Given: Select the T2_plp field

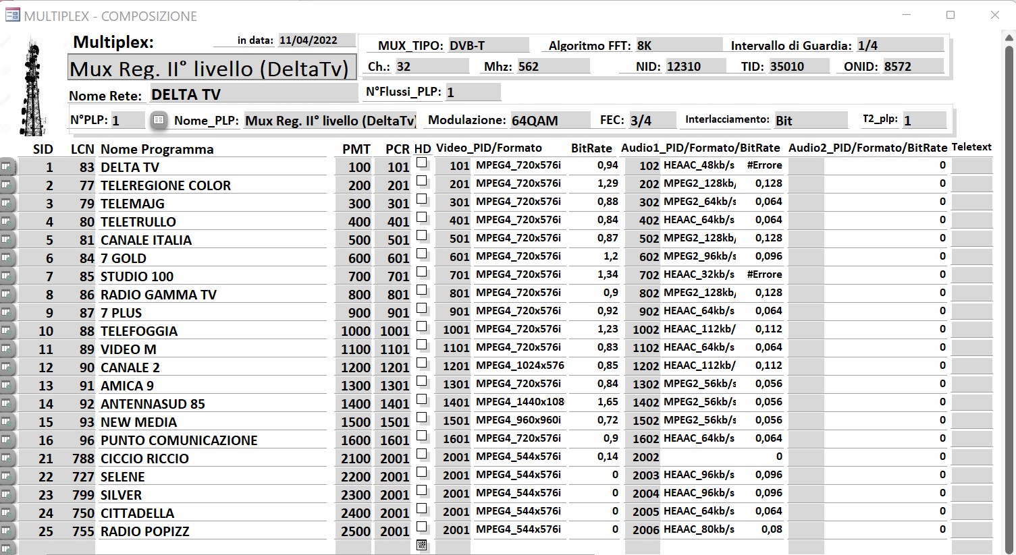Looking at the screenshot, I should tap(924, 120).
